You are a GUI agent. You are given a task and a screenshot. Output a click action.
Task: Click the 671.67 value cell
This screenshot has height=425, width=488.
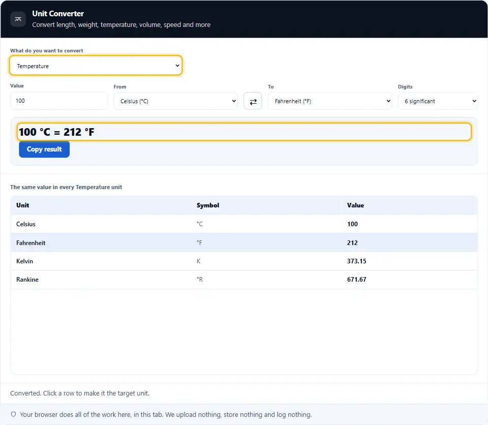[x=357, y=280]
